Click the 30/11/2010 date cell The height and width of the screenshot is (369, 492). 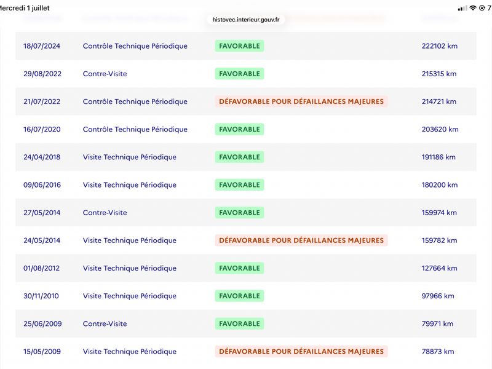(41, 296)
